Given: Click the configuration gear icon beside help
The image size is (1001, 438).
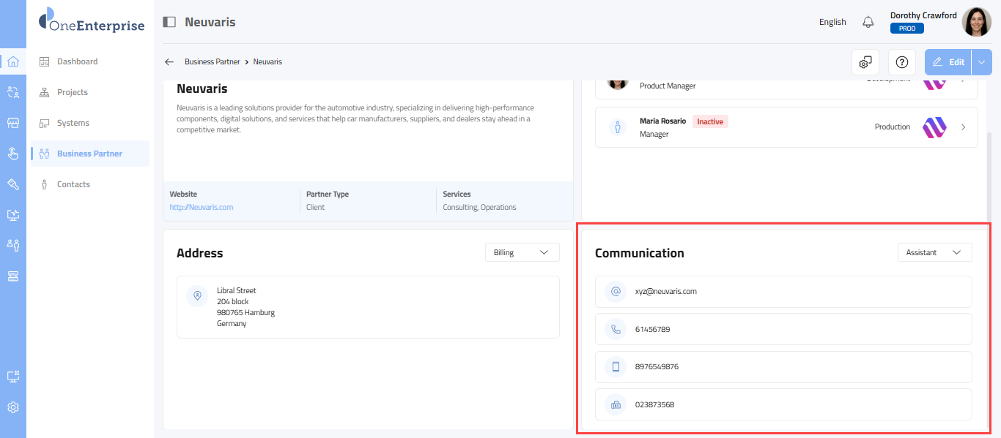Looking at the screenshot, I should (865, 62).
